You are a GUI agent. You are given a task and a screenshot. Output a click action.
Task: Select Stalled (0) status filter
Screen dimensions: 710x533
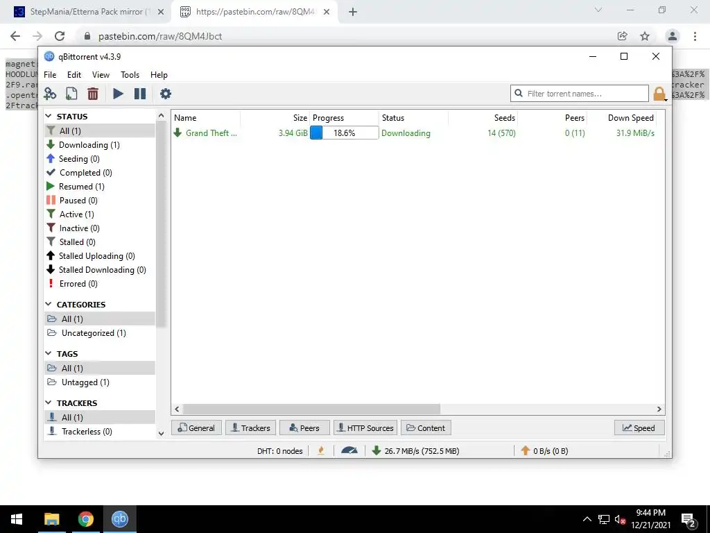click(100, 242)
